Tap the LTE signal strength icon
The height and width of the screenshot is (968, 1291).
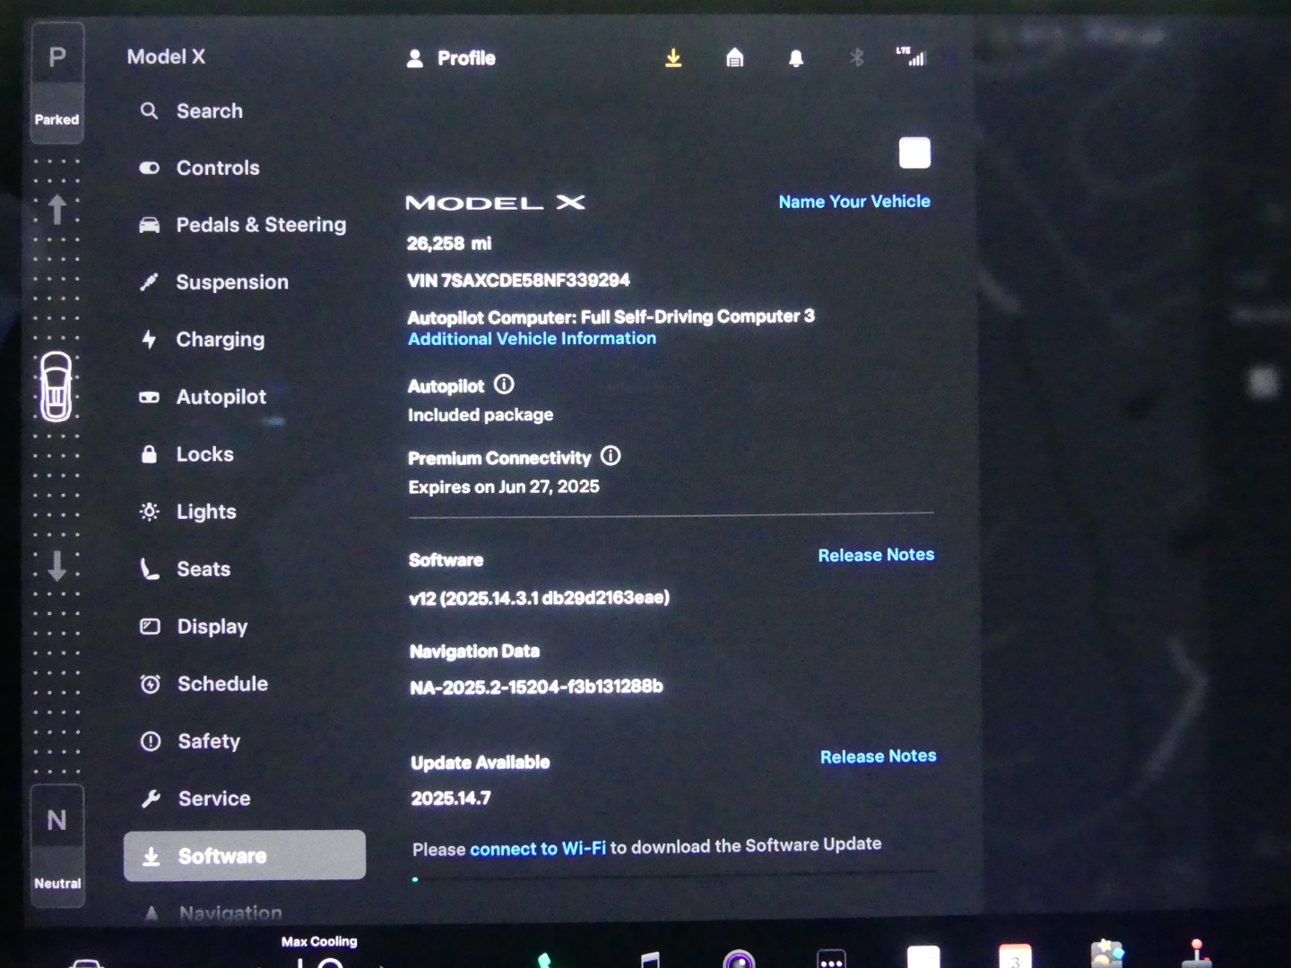pyautogui.click(x=911, y=57)
